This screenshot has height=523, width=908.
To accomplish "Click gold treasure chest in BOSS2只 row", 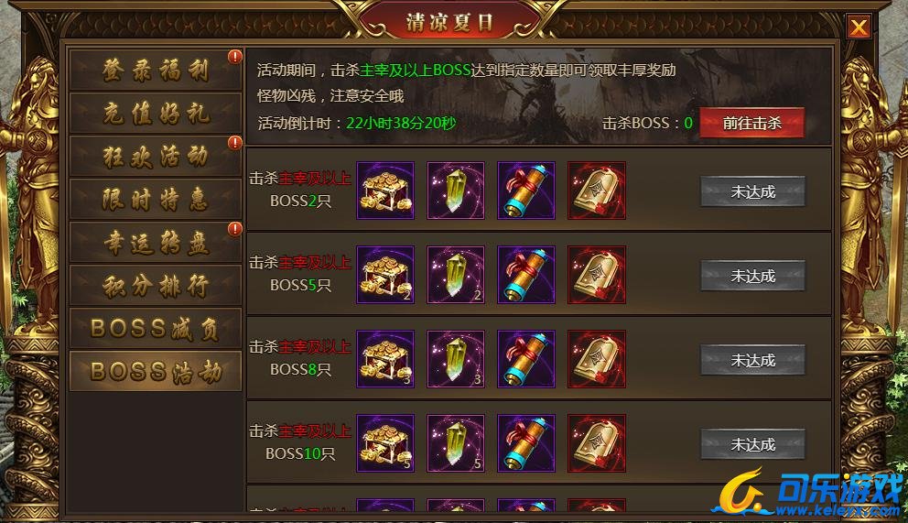I will pos(385,191).
